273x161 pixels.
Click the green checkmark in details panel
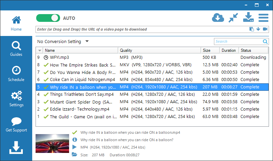pos(74,132)
